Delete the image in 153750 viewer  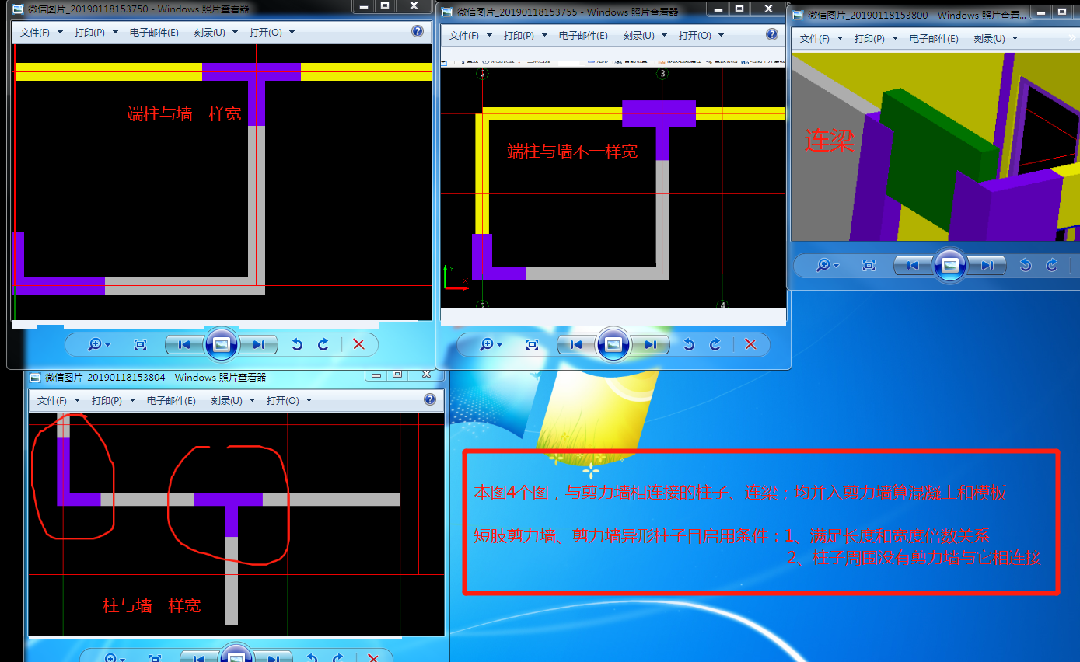pyautogui.click(x=358, y=344)
